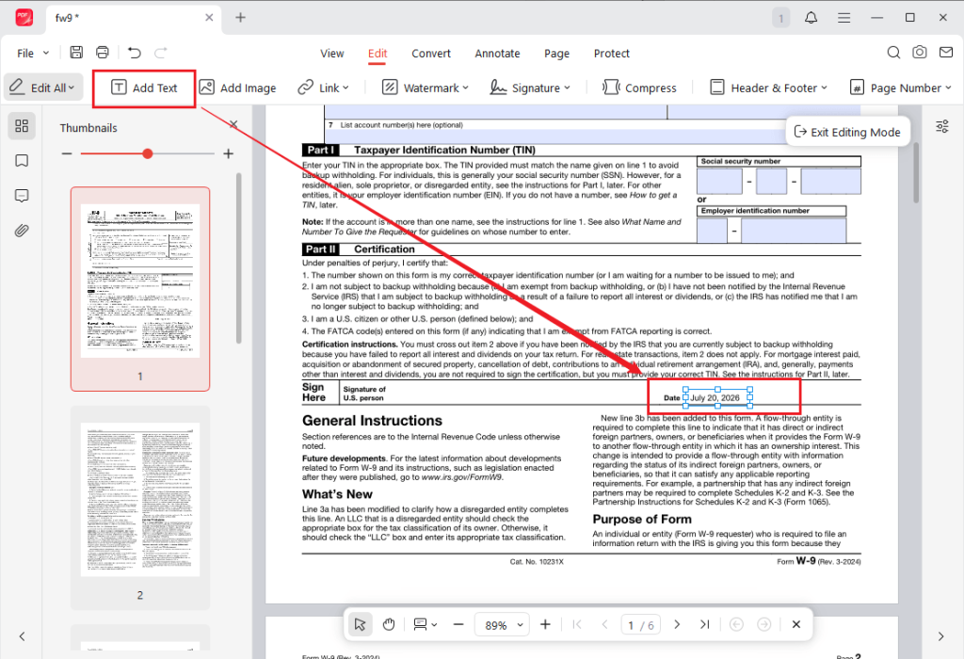
Task: Expand the Edit All dropdown
Action: coord(72,88)
